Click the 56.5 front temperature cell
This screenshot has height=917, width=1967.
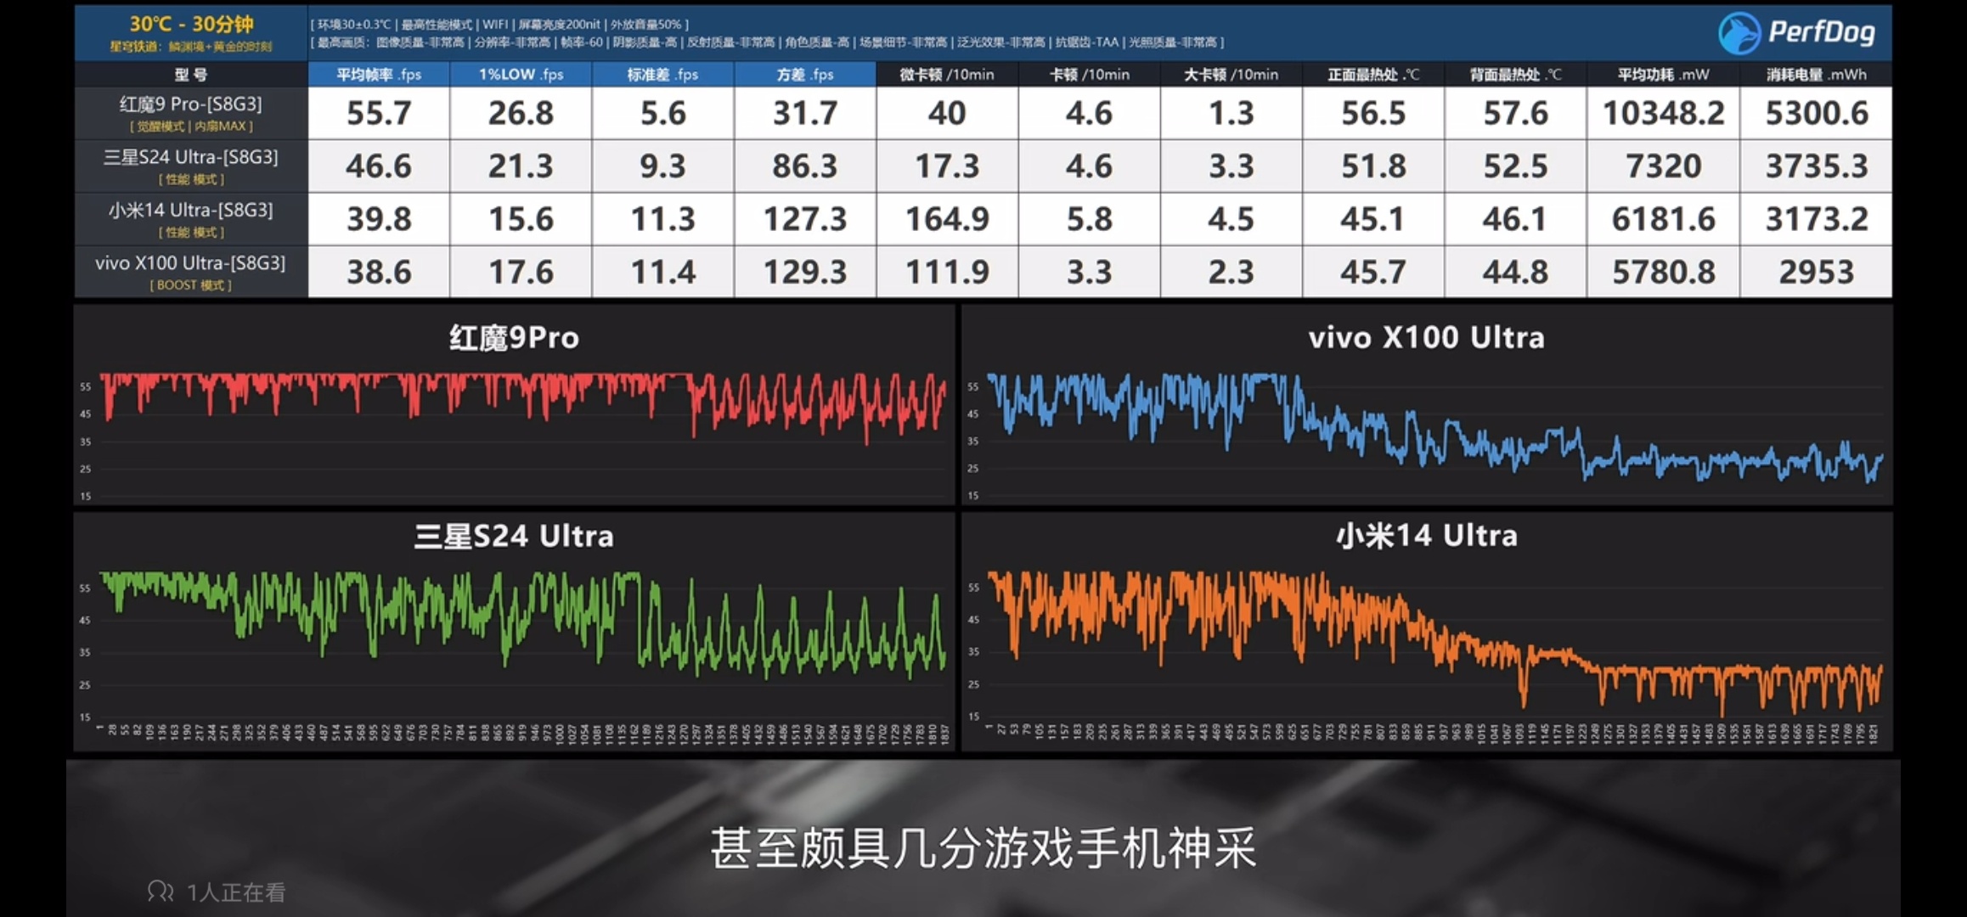click(x=1373, y=113)
